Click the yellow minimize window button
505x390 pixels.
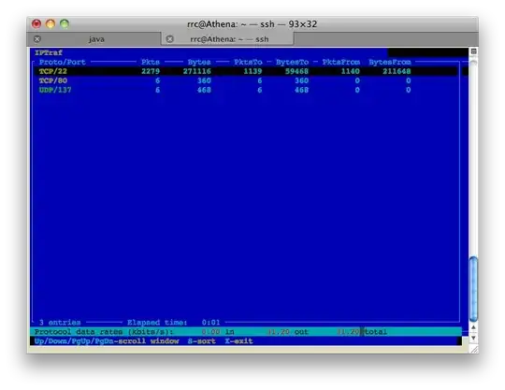(x=50, y=23)
